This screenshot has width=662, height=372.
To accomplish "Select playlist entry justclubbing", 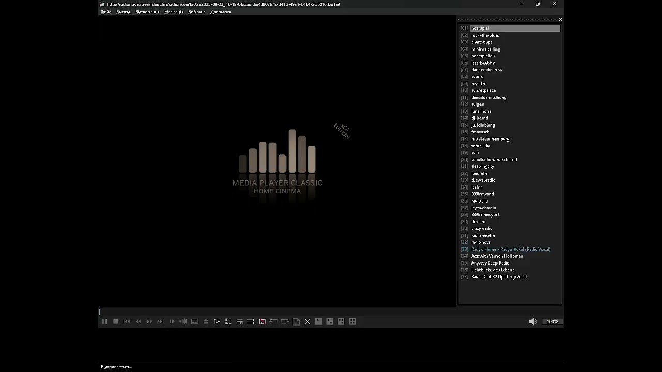I will [x=510, y=125].
